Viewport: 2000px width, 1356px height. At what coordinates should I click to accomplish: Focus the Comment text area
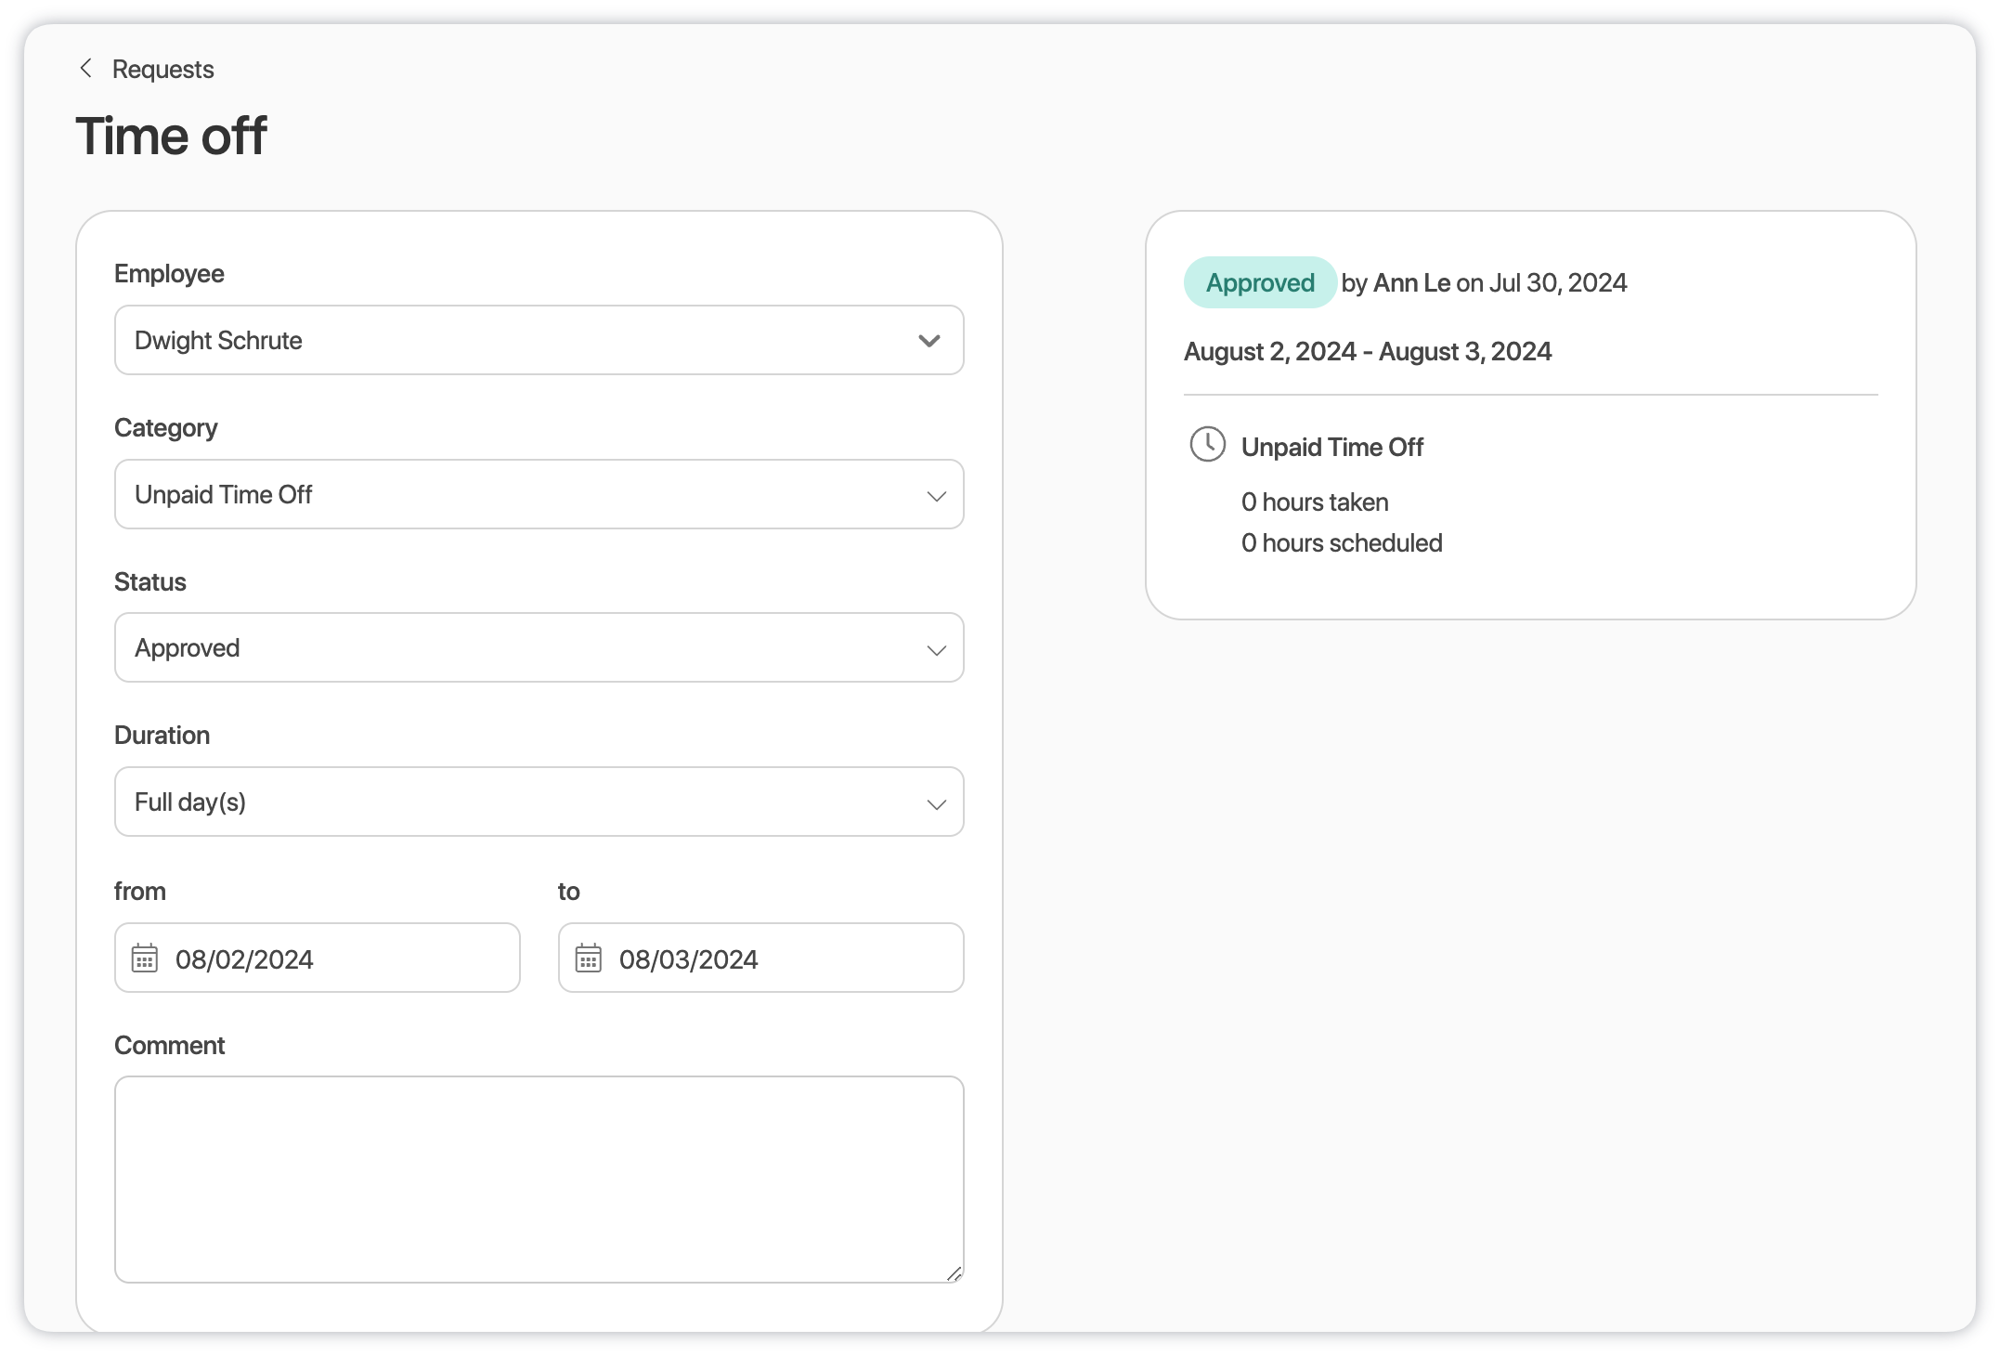(539, 1180)
